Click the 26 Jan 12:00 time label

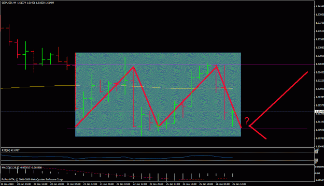click(x=239, y=184)
